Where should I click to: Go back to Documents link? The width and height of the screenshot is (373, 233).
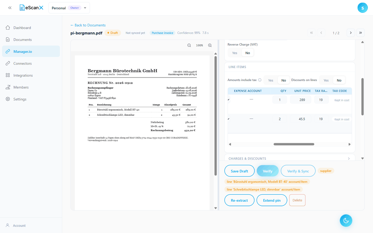(88, 25)
